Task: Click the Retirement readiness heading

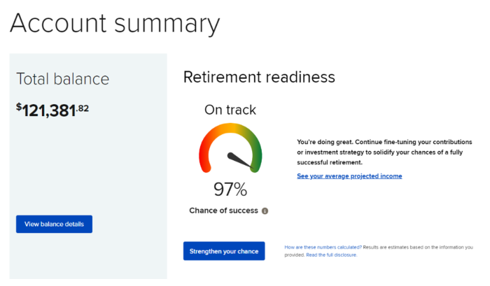Action: (x=259, y=77)
